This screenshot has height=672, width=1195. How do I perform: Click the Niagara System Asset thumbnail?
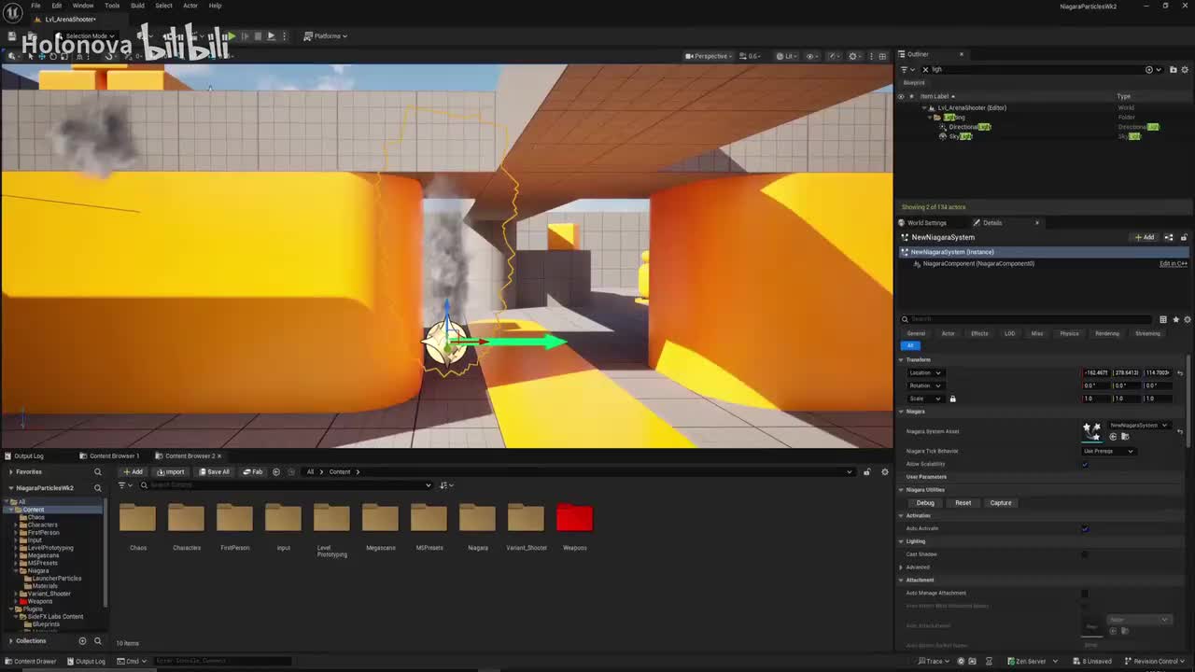coord(1091,430)
